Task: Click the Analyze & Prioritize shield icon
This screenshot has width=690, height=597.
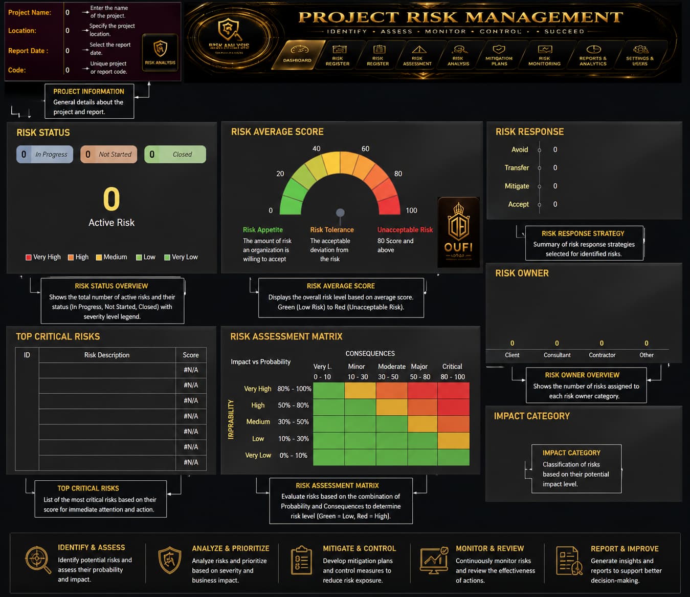Action: pos(170,560)
